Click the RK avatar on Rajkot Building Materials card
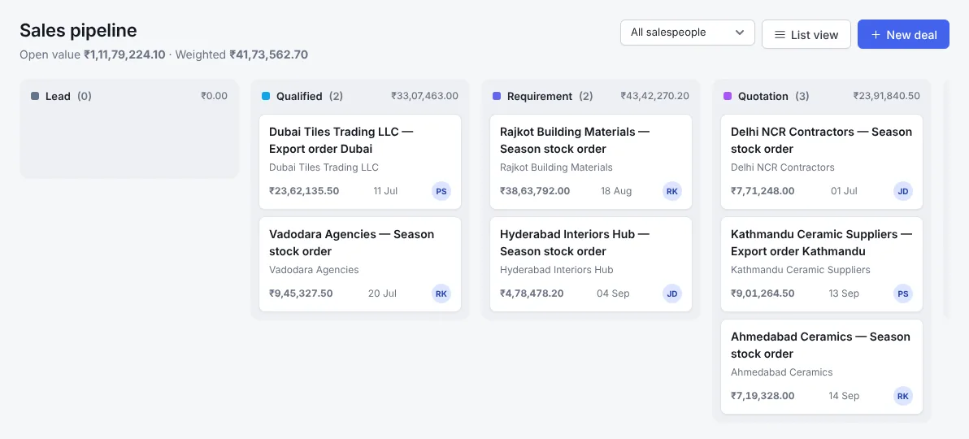 pos(672,191)
